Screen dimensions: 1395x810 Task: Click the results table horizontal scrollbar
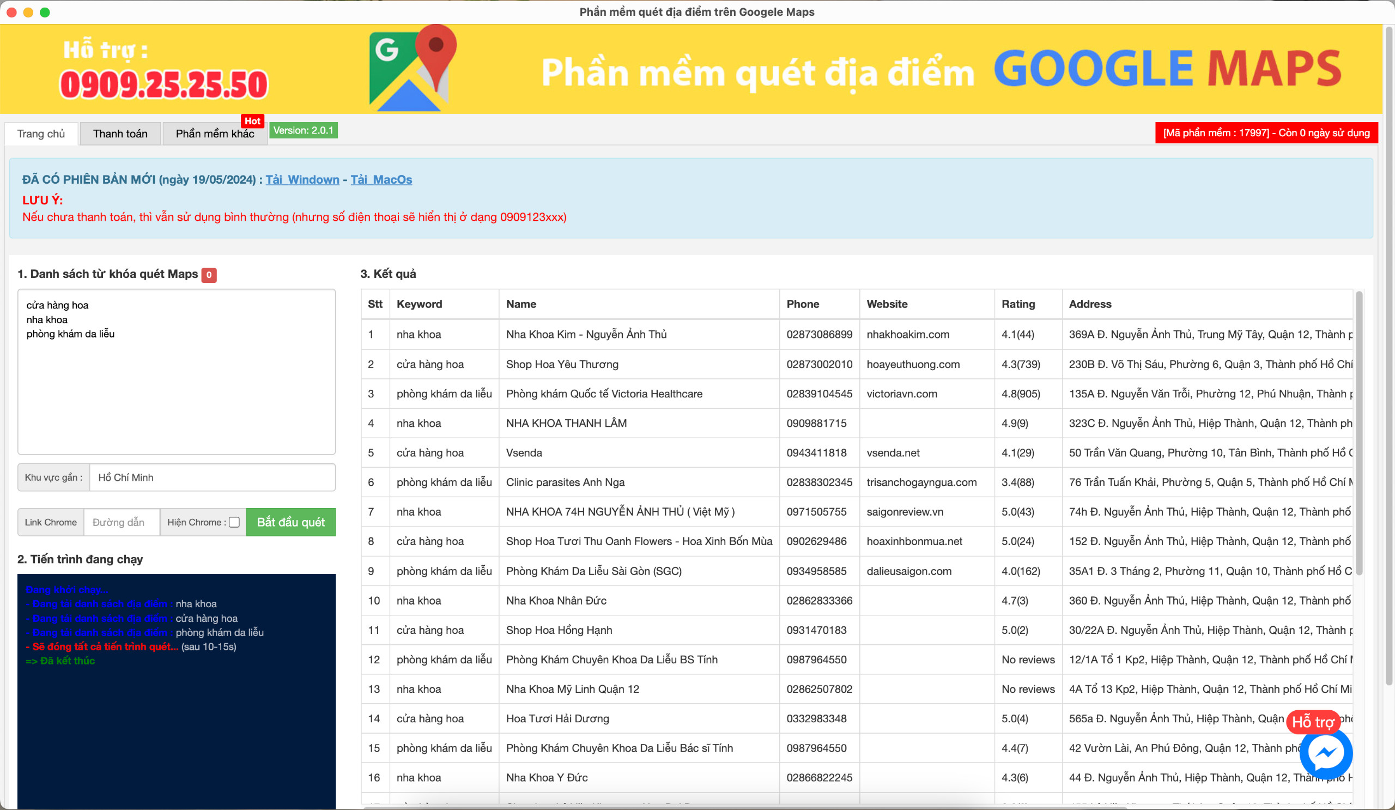[x=744, y=807]
